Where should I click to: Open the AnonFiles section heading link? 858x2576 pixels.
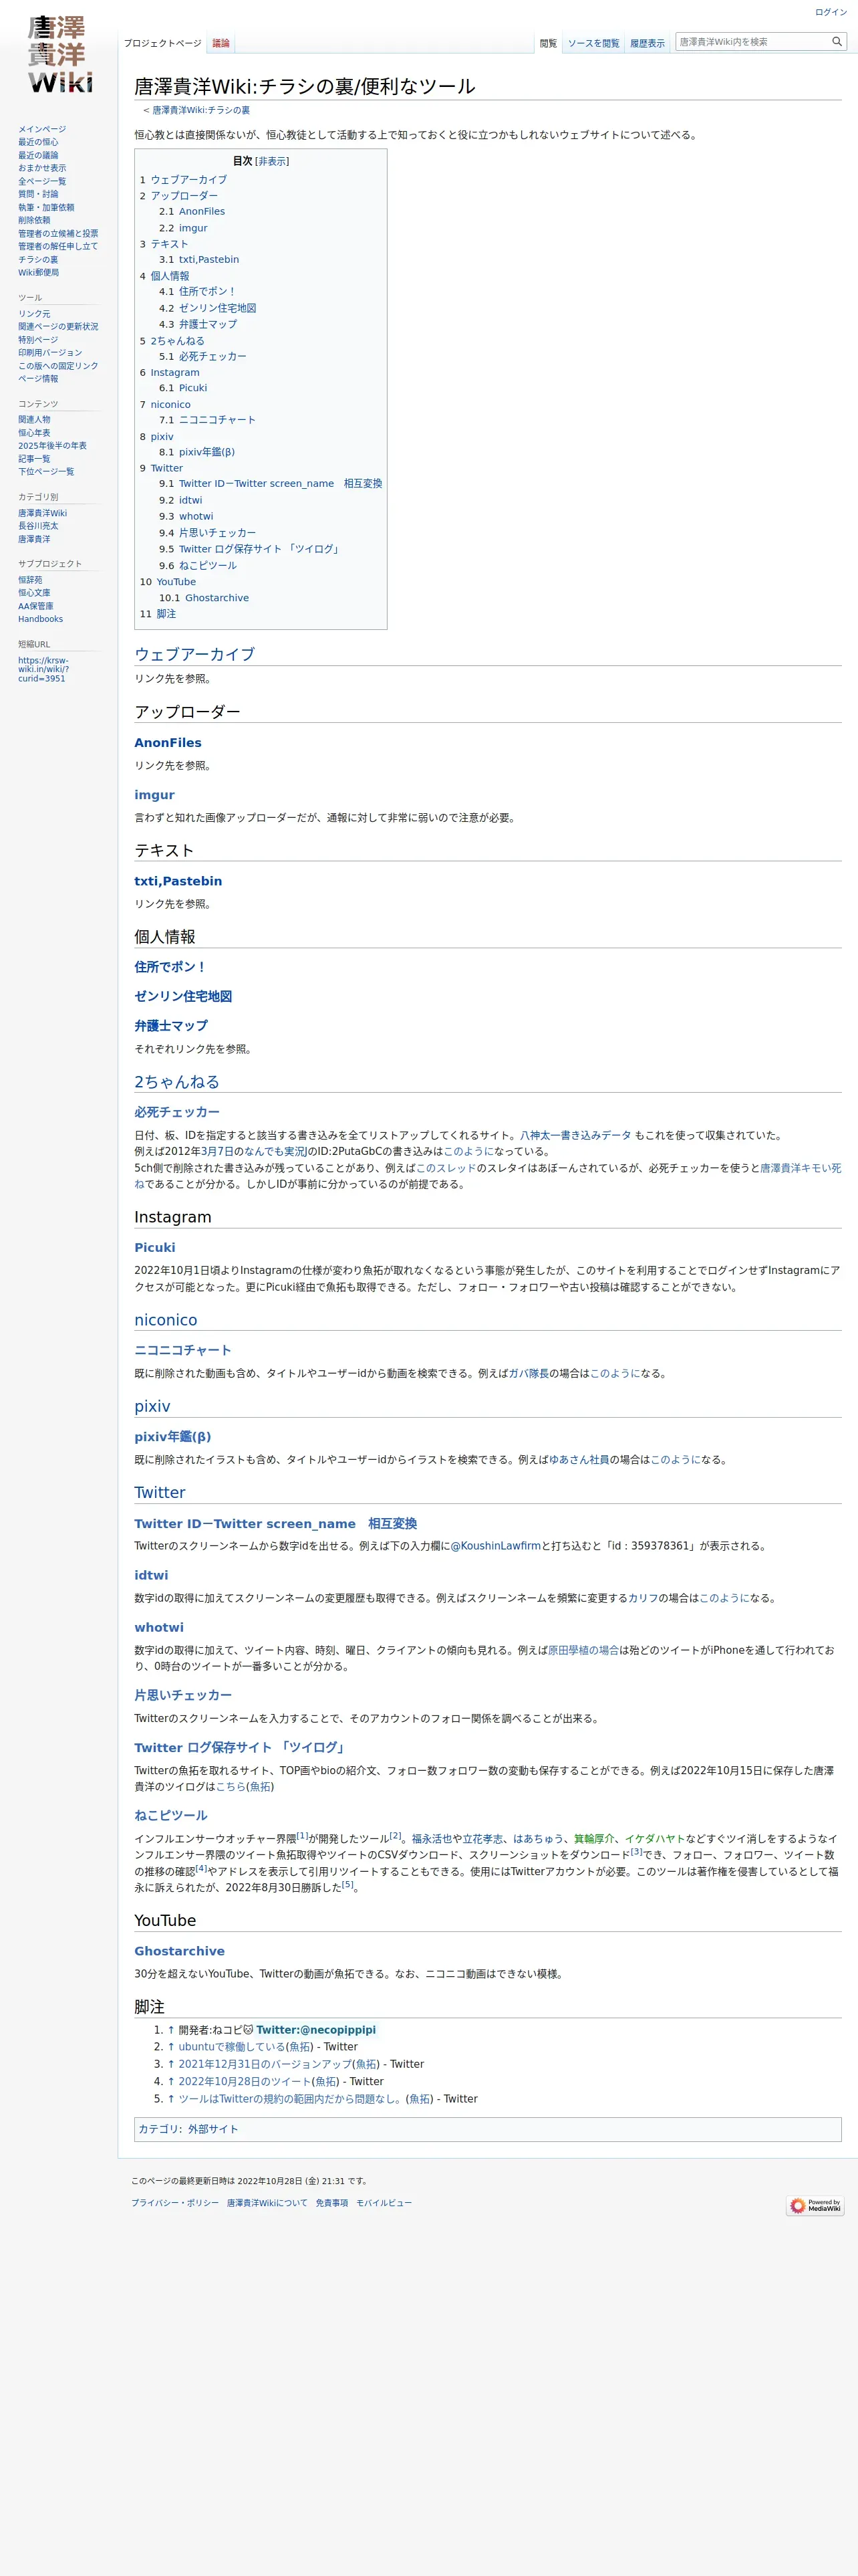[168, 743]
